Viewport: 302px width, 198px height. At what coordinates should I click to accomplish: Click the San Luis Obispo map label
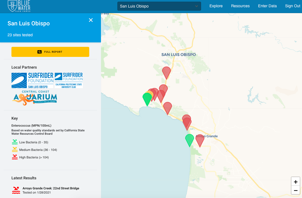(x=178, y=54)
